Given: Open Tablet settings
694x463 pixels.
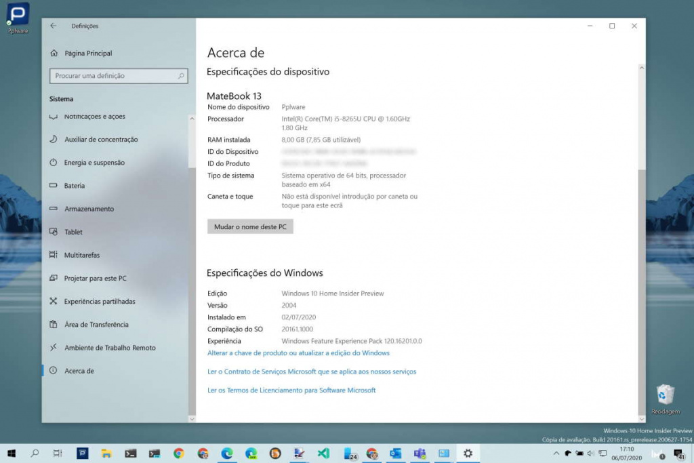Looking at the screenshot, I should [x=73, y=232].
